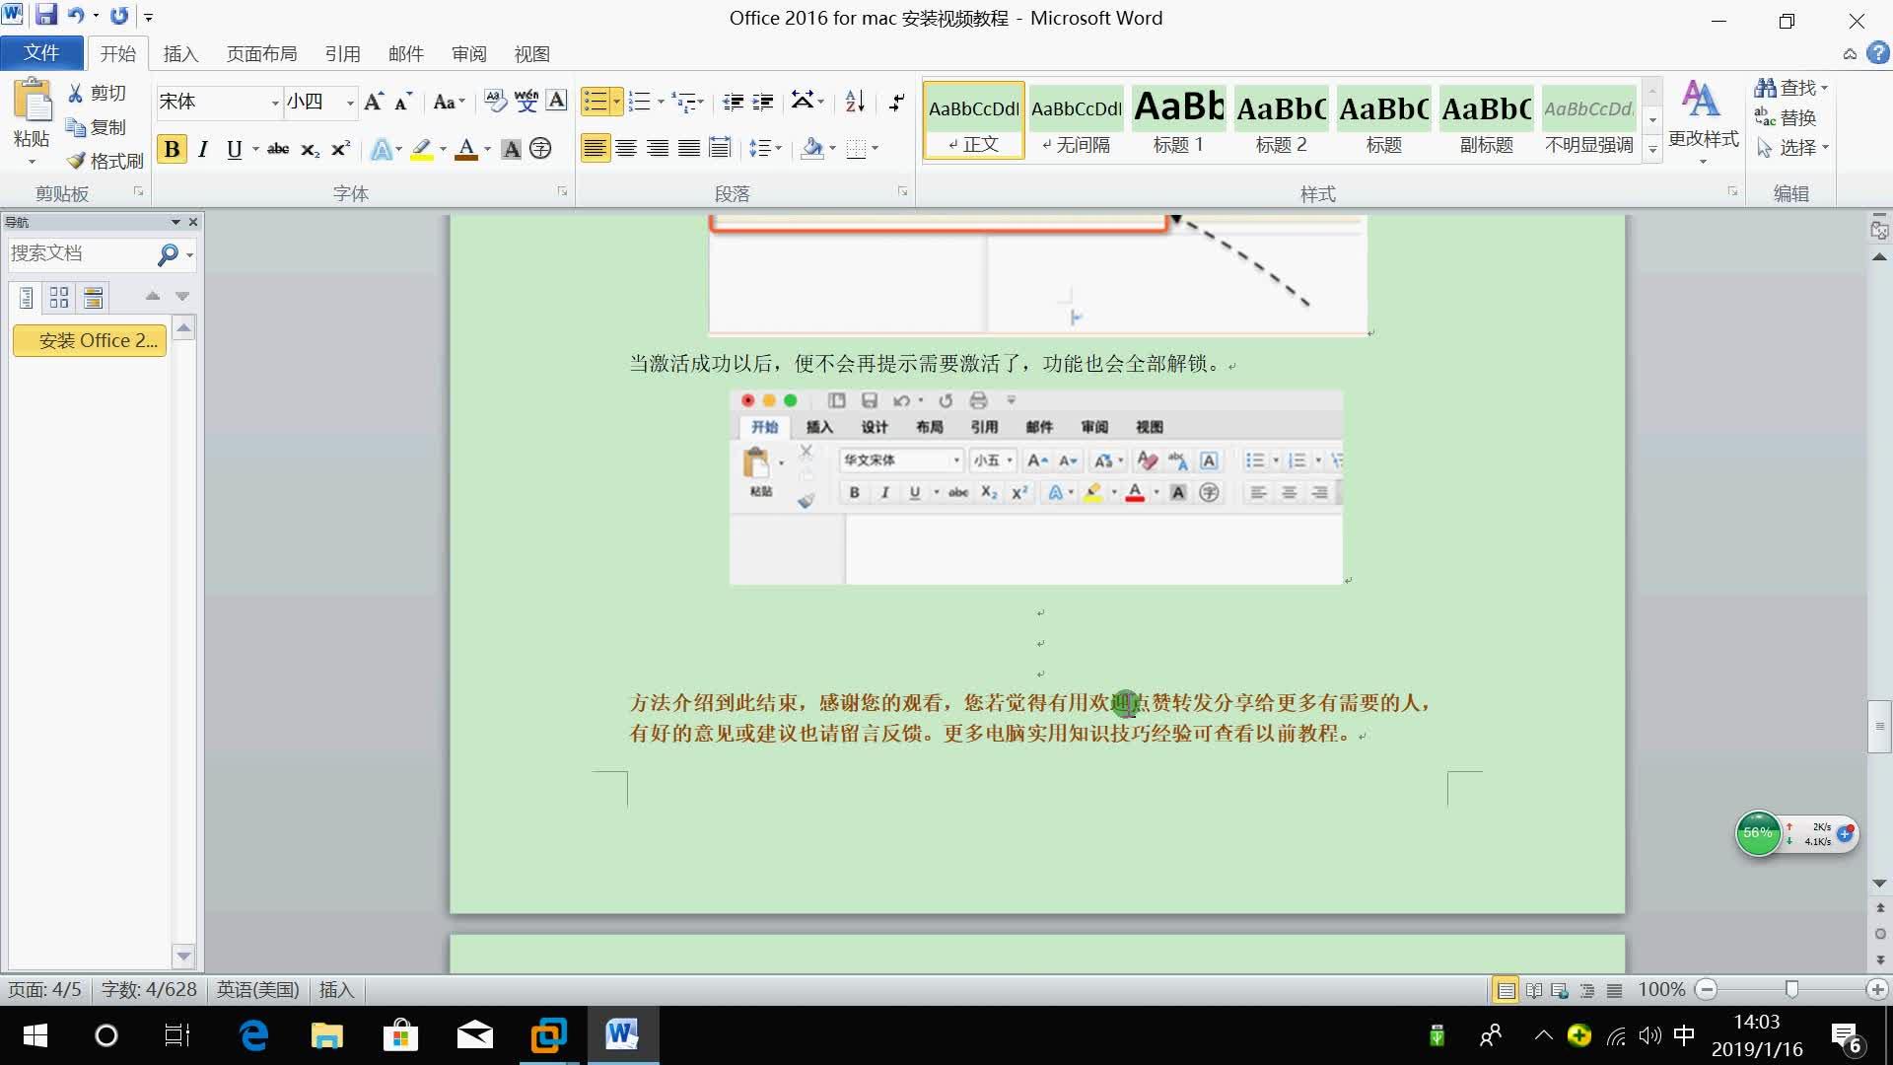Open the Text Effects icon
1893x1065 pixels.
point(382,149)
